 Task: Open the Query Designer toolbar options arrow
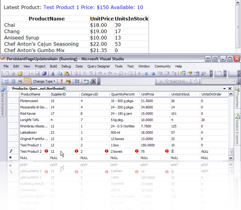click(x=99, y=83)
